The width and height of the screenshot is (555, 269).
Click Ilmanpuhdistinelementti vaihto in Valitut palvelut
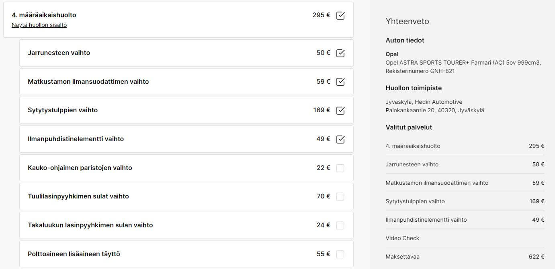click(x=426, y=220)
